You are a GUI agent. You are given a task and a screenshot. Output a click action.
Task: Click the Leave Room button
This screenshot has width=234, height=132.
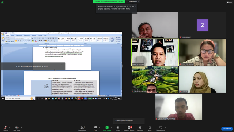coord(227,129)
